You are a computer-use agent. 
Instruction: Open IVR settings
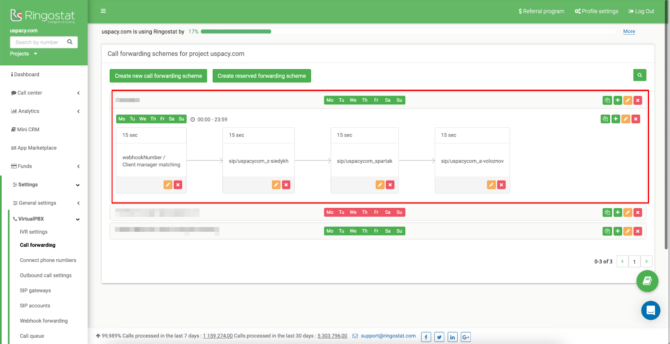pos(33,232)
